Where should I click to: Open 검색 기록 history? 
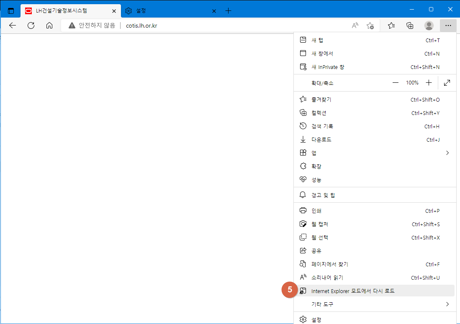pos(375,126)
